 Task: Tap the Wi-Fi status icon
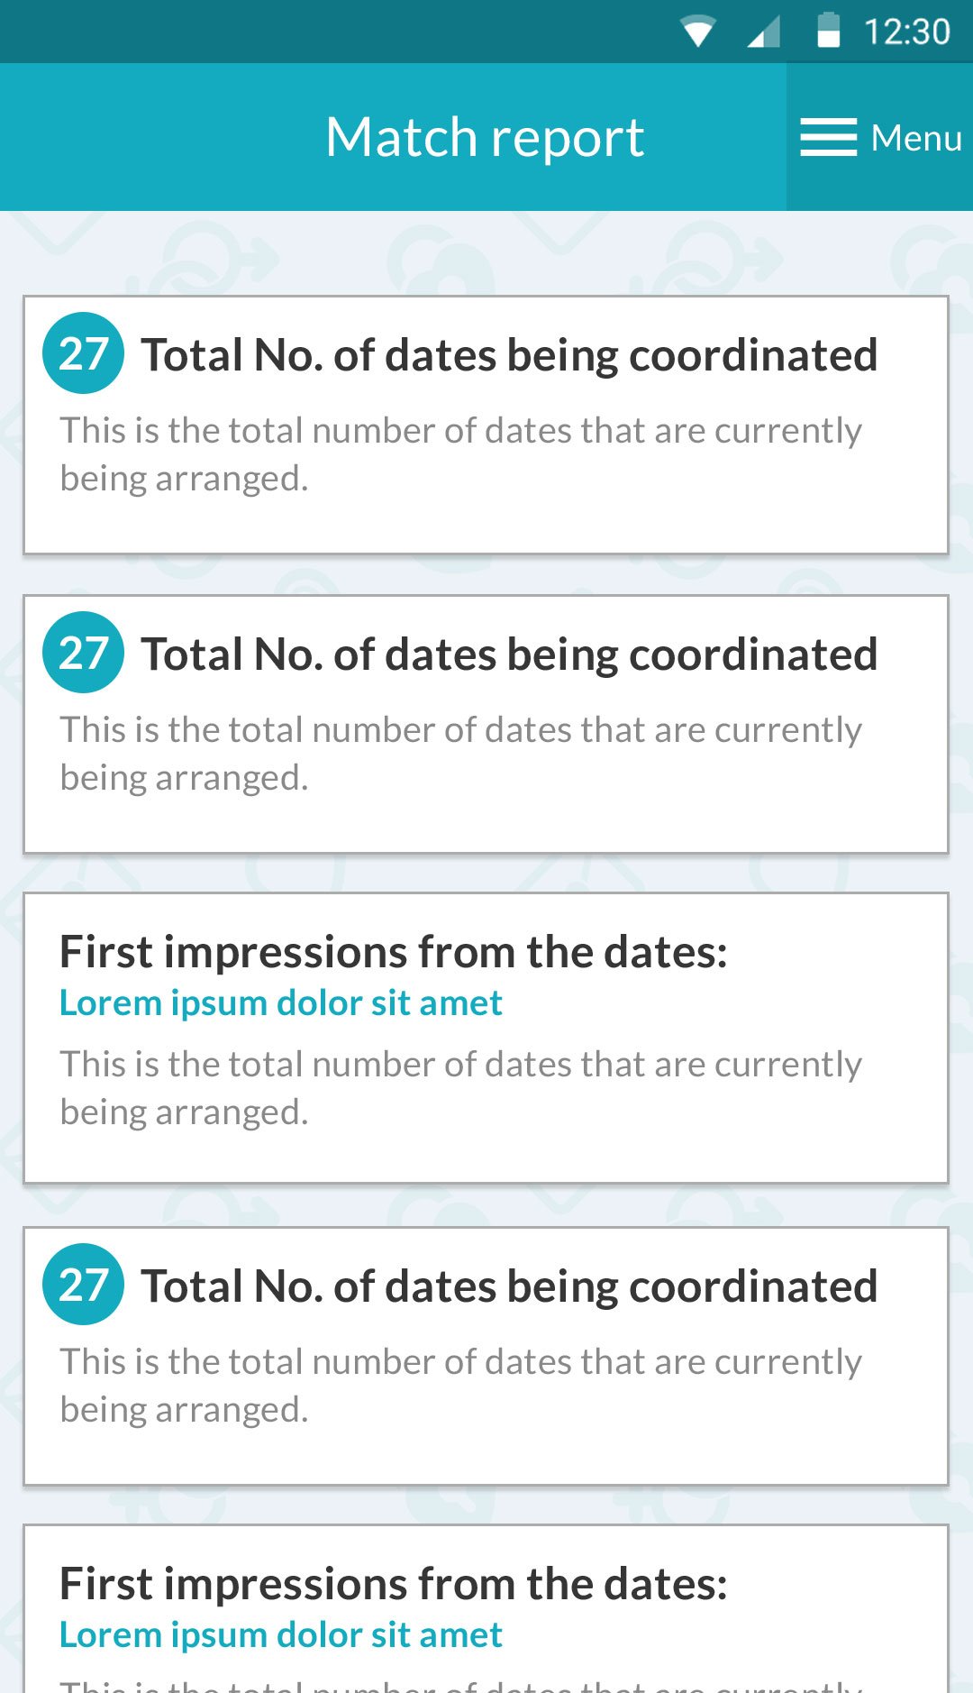tap(698, 32)
